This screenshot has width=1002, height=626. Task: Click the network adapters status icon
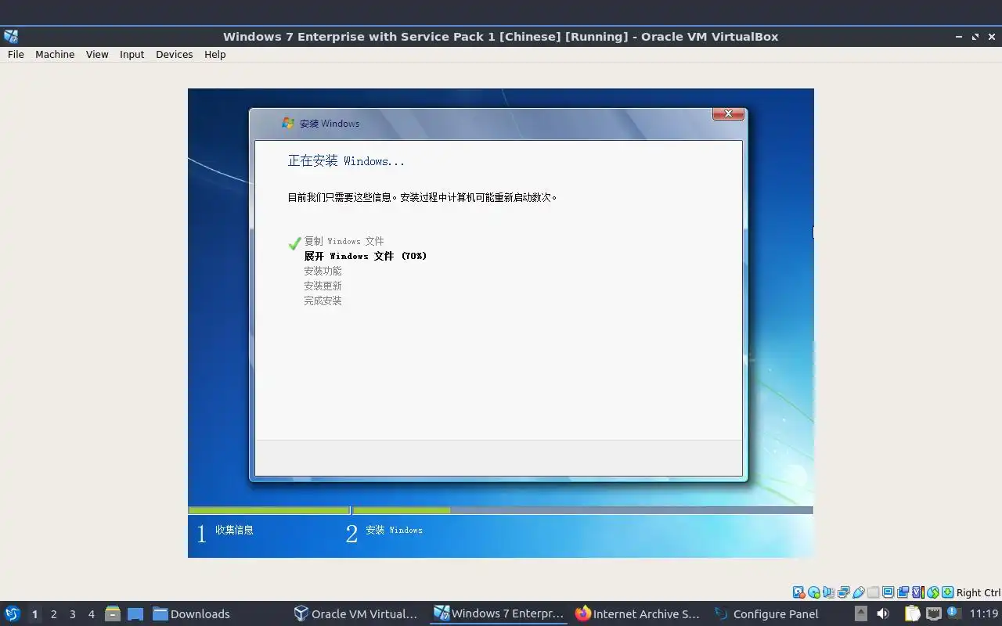pos(843,592)
